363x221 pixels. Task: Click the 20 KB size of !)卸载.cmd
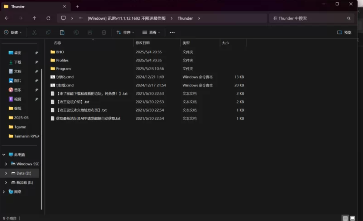(x=239, y=85)
